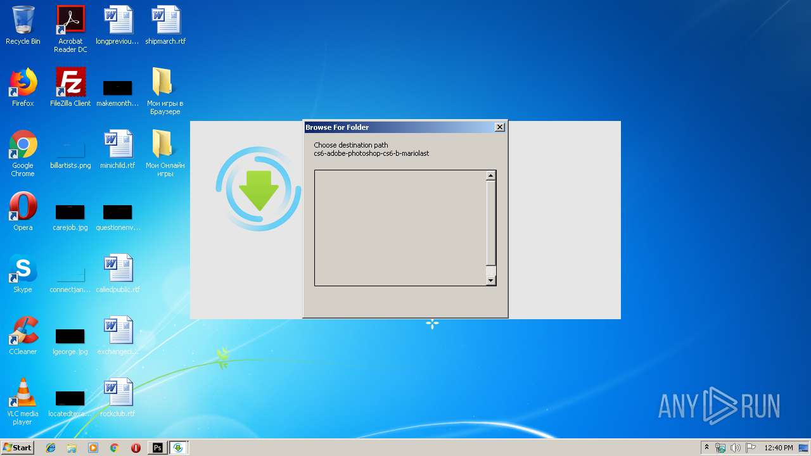811x456 pixels.
Task: Click scroll up arrow in folder tree
Action: [x=490, y=175]
